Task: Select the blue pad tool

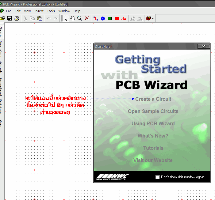Action: [x=103, y=18]
